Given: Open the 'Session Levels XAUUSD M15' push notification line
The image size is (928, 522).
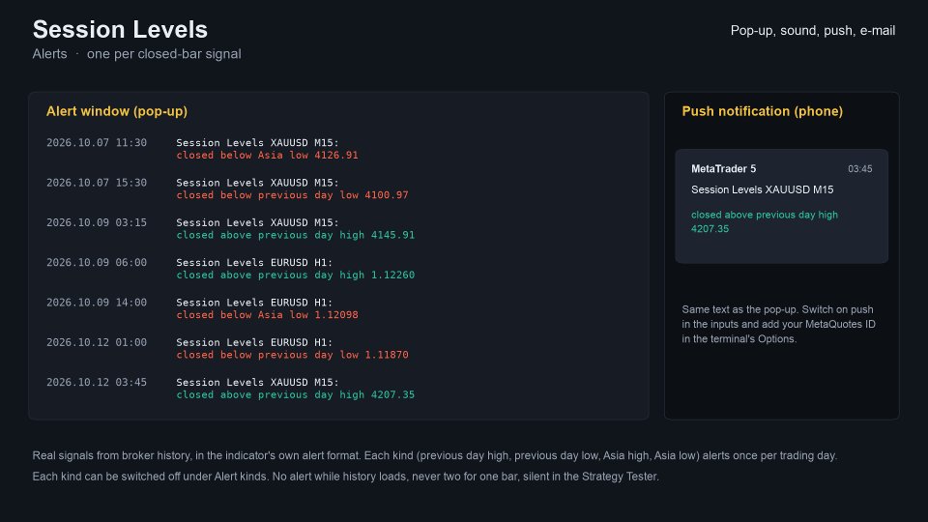Looking at the screenshot, I should (763, 190).
